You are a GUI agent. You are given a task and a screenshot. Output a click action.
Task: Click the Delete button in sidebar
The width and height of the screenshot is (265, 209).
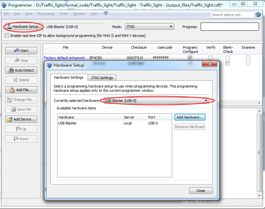tap(21, 80)
